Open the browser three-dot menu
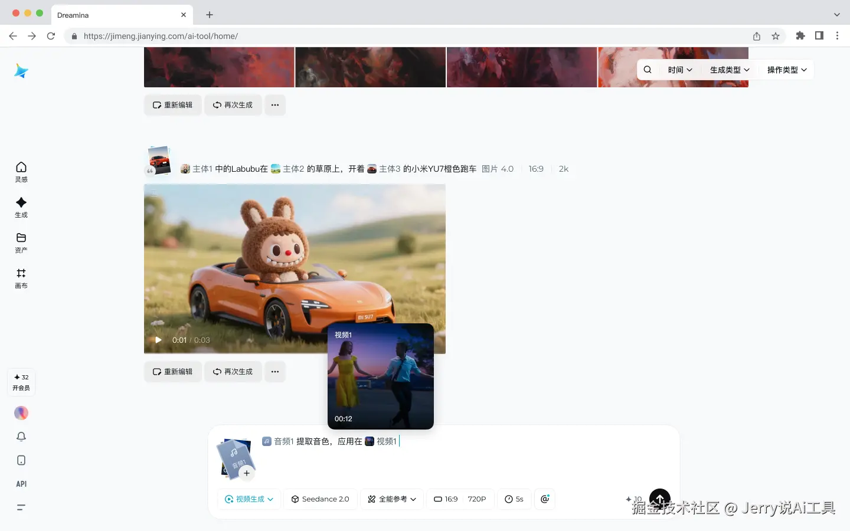 pyautogui.click(x=837, y=36)
